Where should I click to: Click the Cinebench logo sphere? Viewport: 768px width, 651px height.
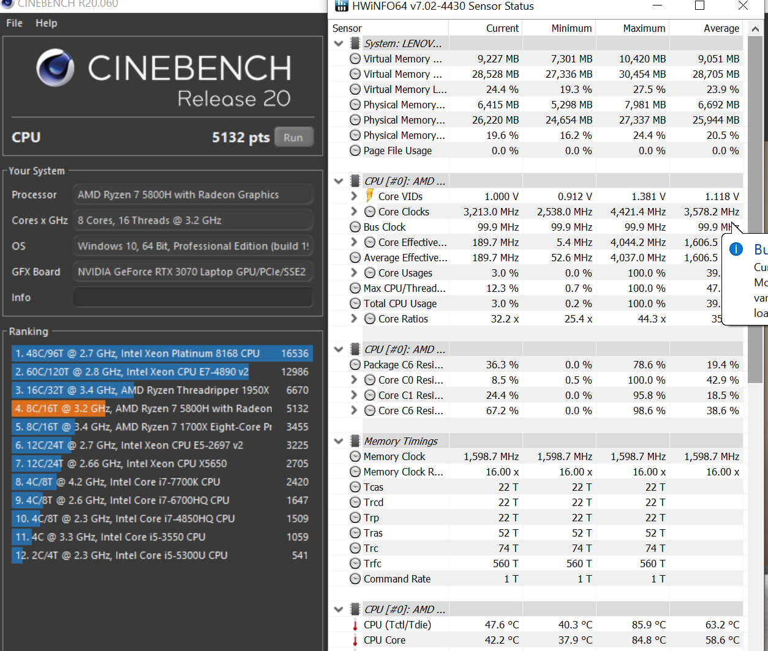pos(55,67)
